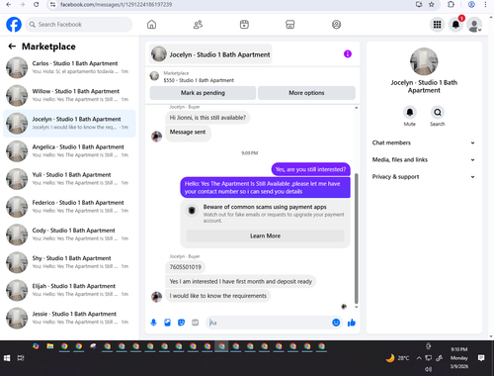
Task: Open the Shy Studio 1 Bath conversation
Action: pos(69,262)
